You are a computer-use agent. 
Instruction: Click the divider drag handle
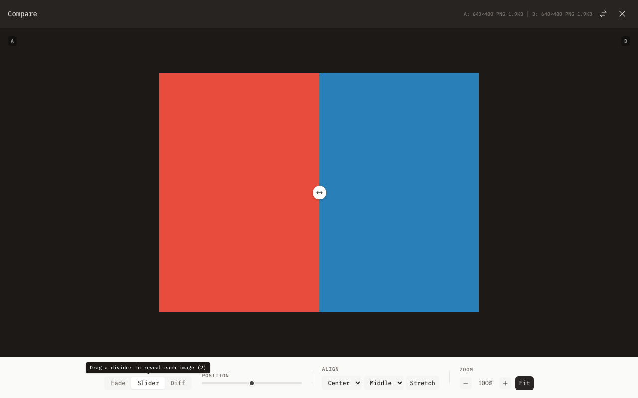click(319, 193)
